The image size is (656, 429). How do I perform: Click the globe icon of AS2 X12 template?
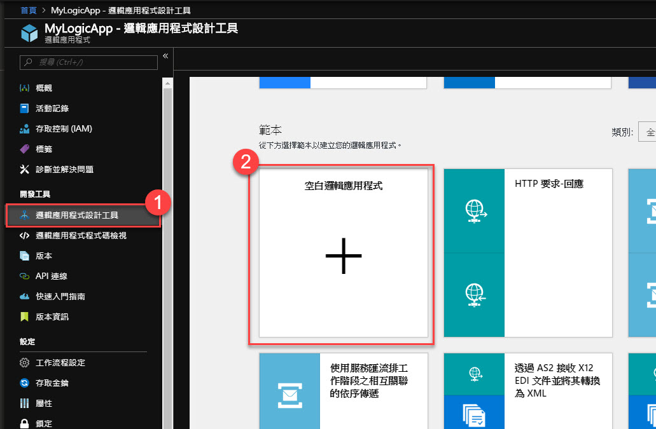click(475, 374)
